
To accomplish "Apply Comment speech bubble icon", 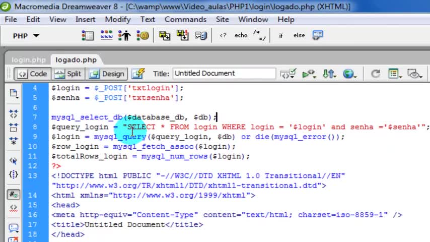I will [14, 228].
